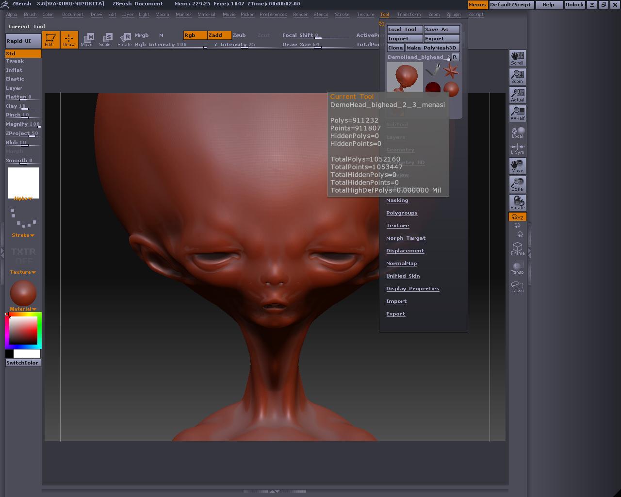Open the Stroke picker dropdown
The width and height of the screenshot is (621, 497).
pyautogui.click(x=23, y=235)
